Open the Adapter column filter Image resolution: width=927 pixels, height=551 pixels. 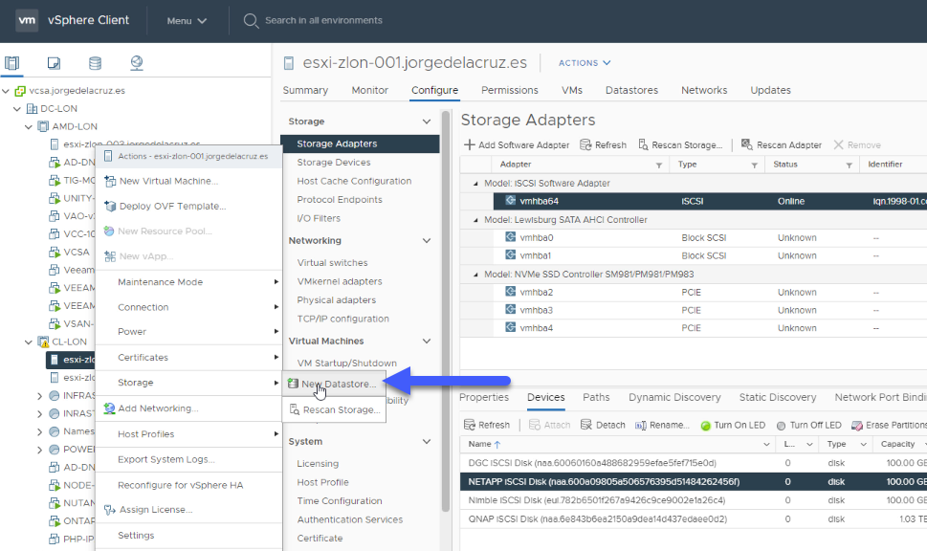[x=659, y=165]
